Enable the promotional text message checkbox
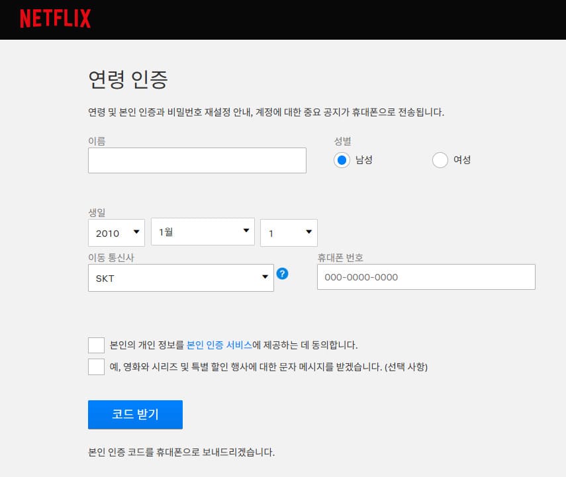Image resolution: width=566 pixels, height=477 pixels. coord(95,366)
